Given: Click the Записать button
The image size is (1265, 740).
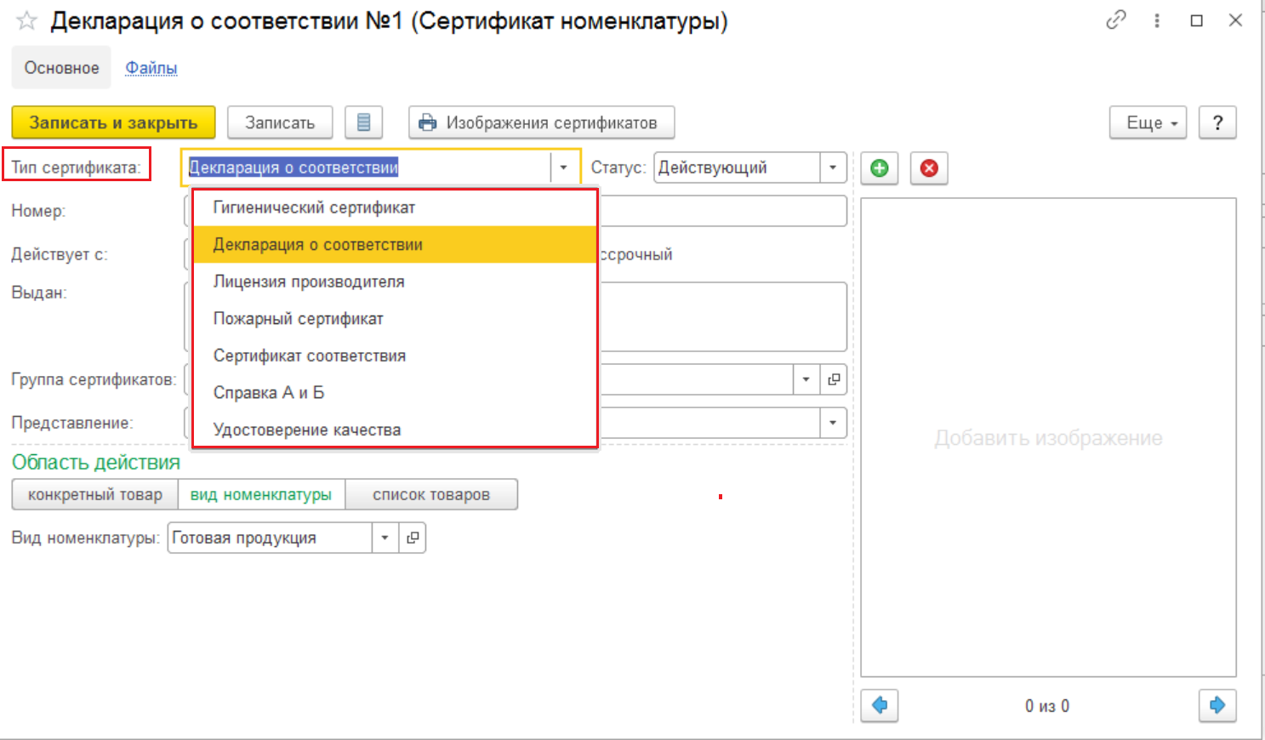Looking at the screenshot, I should [x=280, y=122].
